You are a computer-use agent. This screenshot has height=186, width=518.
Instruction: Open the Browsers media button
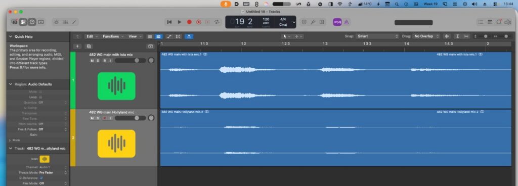pos(508,22)
